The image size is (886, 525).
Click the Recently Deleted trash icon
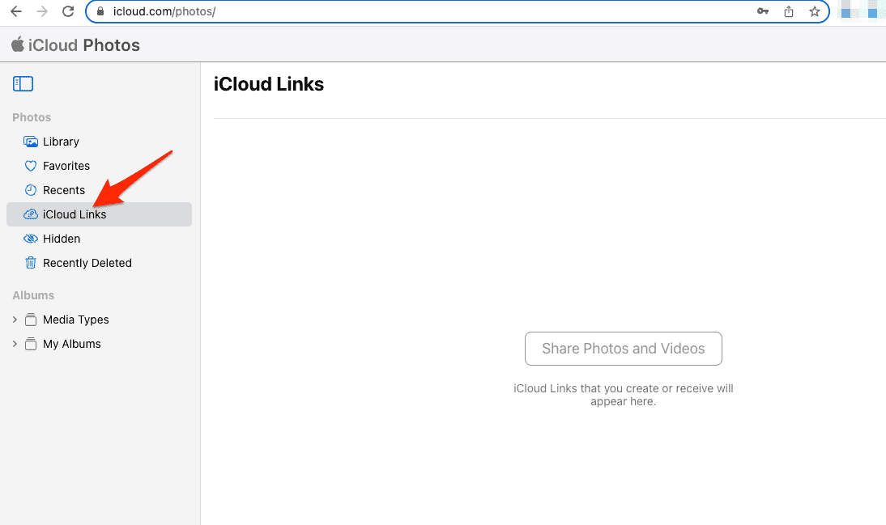[x=31, y=263]
